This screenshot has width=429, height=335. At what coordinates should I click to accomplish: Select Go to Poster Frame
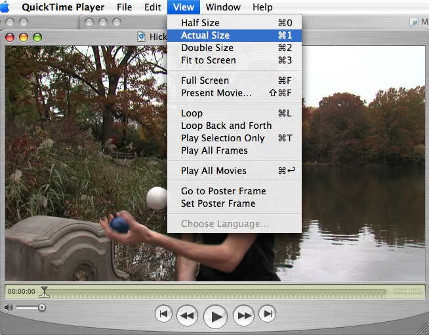pyautogui.click(x=234, y=191)
